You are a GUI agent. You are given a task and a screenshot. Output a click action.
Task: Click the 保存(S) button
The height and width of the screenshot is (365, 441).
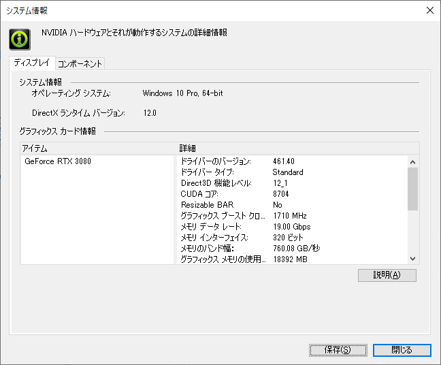pos(338,350)
